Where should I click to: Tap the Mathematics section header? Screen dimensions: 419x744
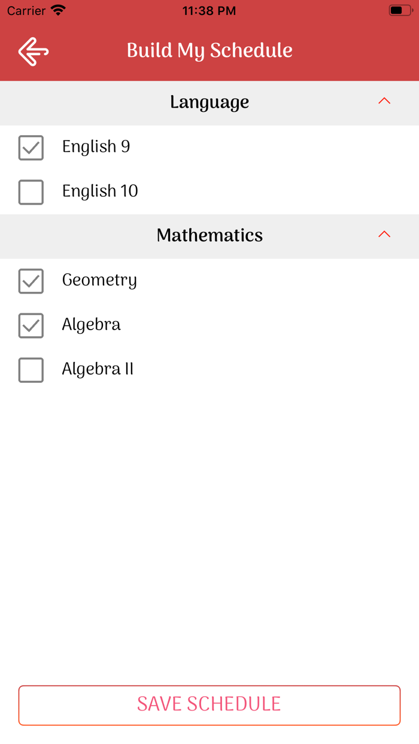209,236
